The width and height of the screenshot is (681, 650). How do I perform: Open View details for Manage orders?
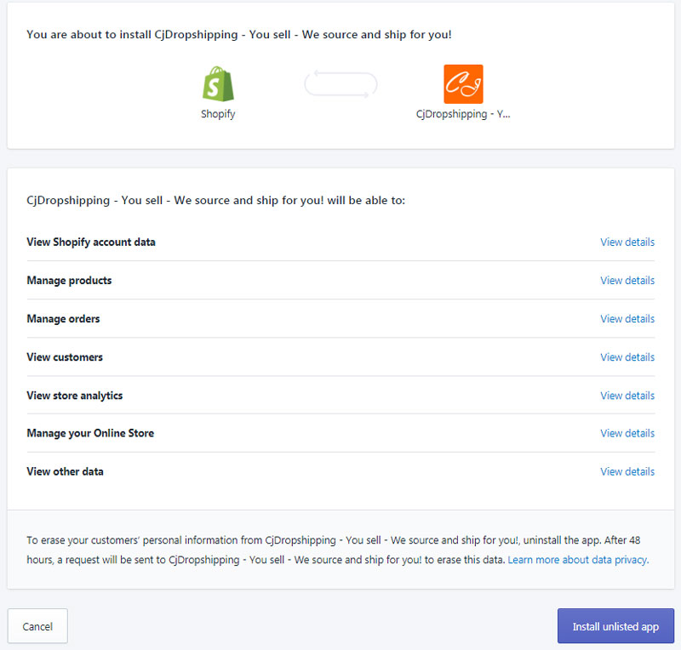627,319
